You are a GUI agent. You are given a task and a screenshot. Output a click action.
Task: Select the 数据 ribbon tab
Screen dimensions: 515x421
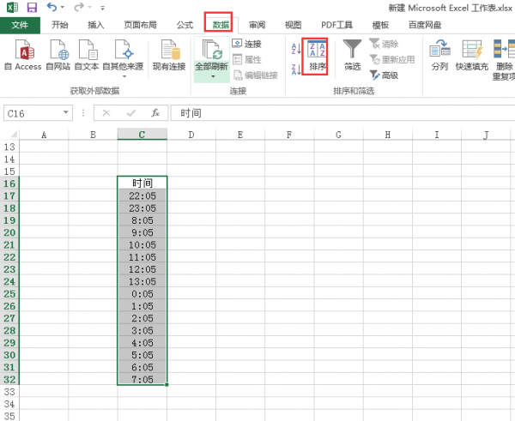tap(221, 25)
